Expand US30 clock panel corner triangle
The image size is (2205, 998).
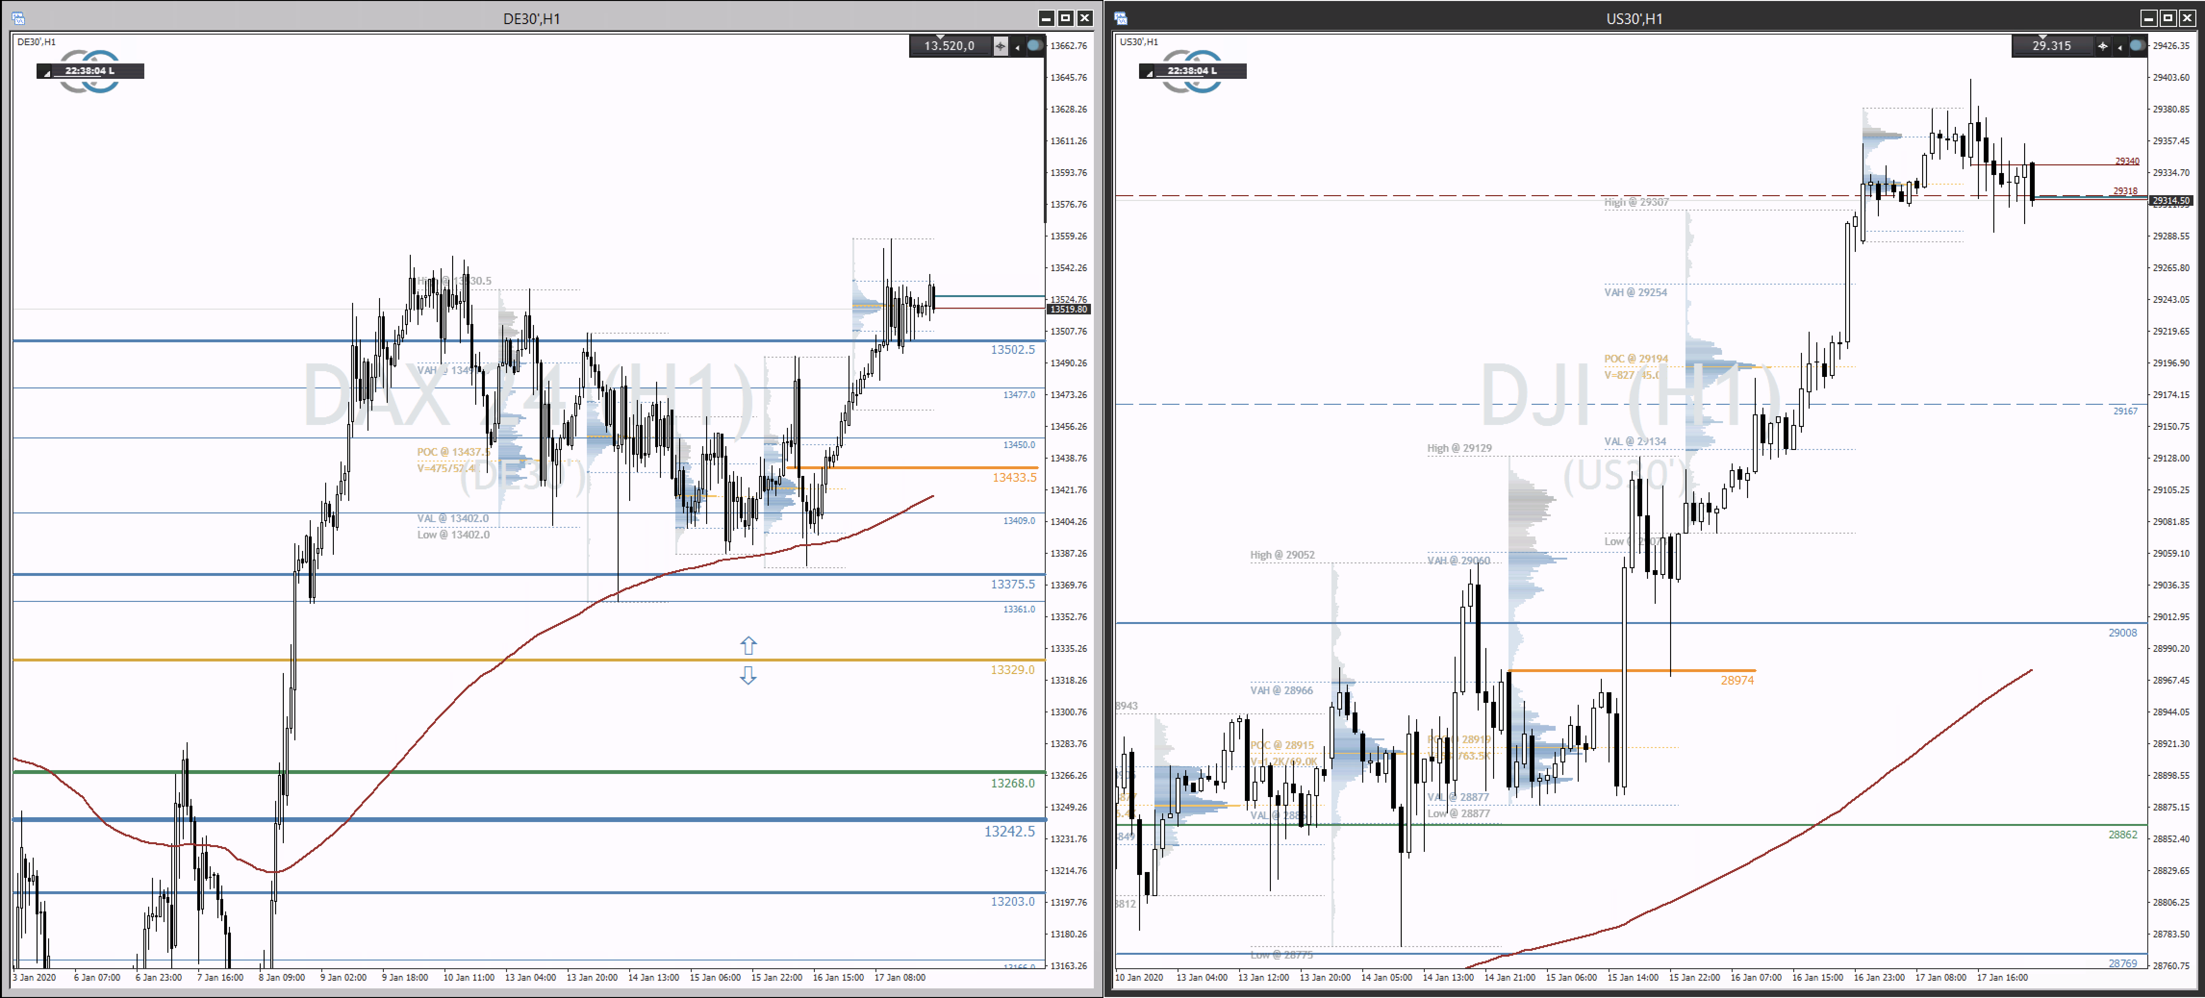coord(1149,74)
